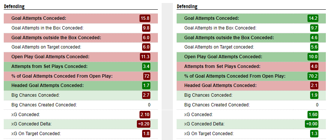Viewport: 333px width, 140px height.
Task: Click the 4.0 dark red Set Plays badge
Action: point(314,66)
